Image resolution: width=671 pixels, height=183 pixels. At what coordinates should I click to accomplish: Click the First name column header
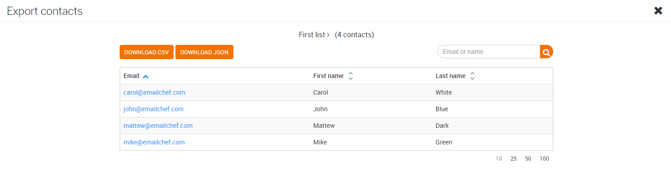click(x=328, y=76)
